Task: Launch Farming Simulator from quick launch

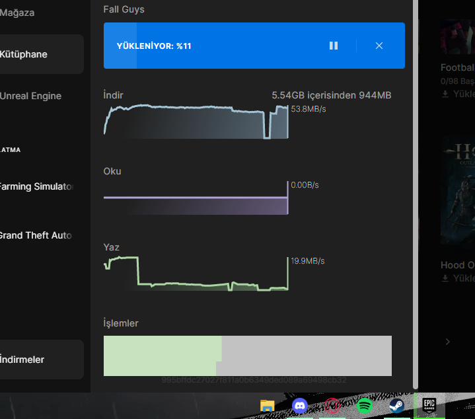Action: 36,186
